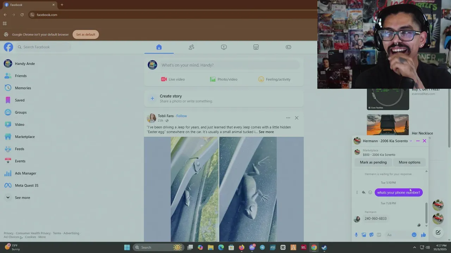The image size is (451, 253).
Task: Click the Facebook logo icon
Action: click(8, 47)
